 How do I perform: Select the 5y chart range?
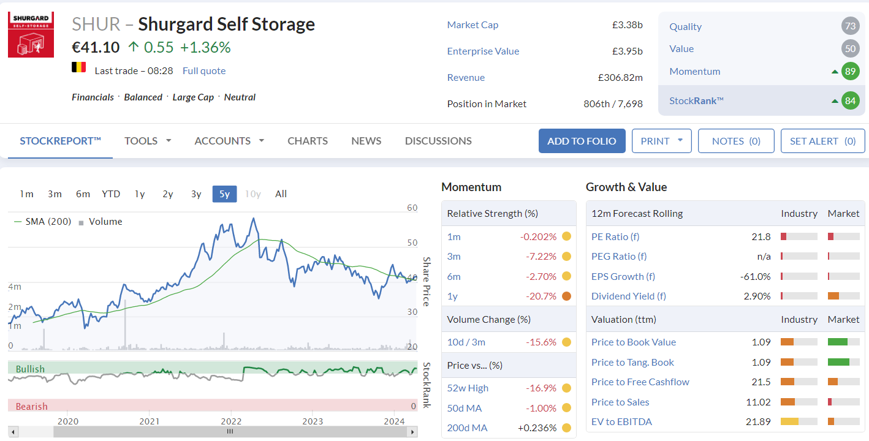coord(224,194)
